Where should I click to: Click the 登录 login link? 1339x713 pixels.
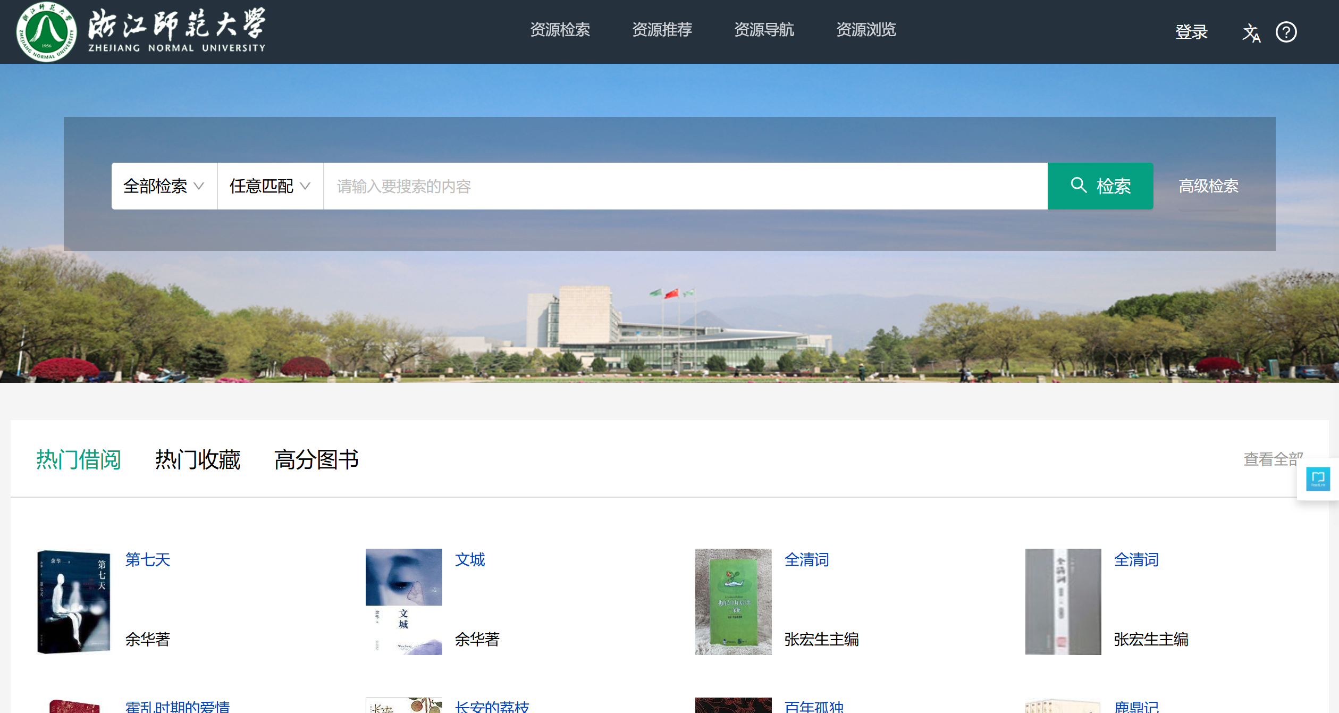point(1191,32)
